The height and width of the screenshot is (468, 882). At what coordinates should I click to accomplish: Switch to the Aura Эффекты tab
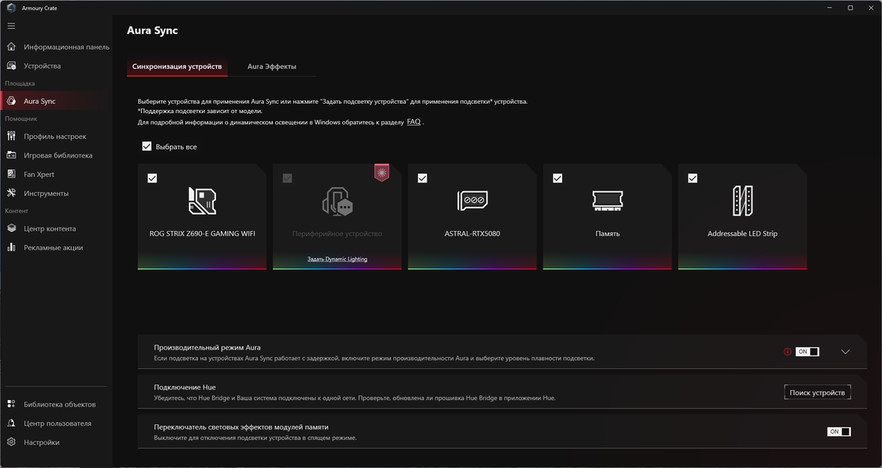pyautogui.click(x=271, y=66)
